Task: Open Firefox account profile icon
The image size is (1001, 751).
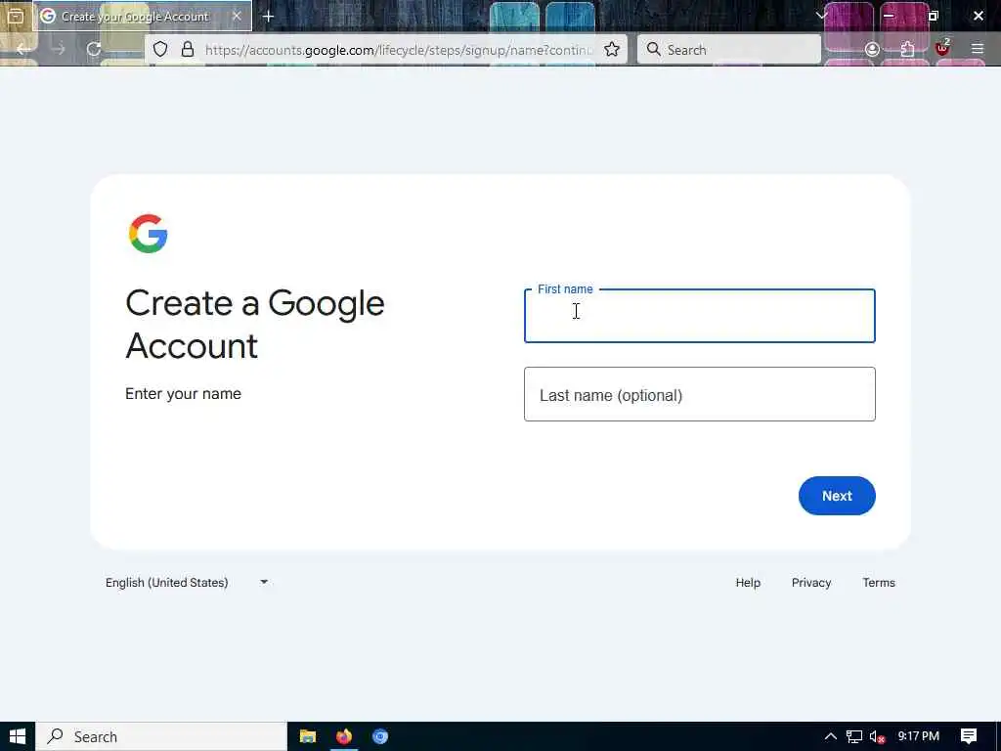Action: coord(872,49)
